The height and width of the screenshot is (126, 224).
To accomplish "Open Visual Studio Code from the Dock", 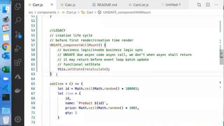I will pos(6,88).
